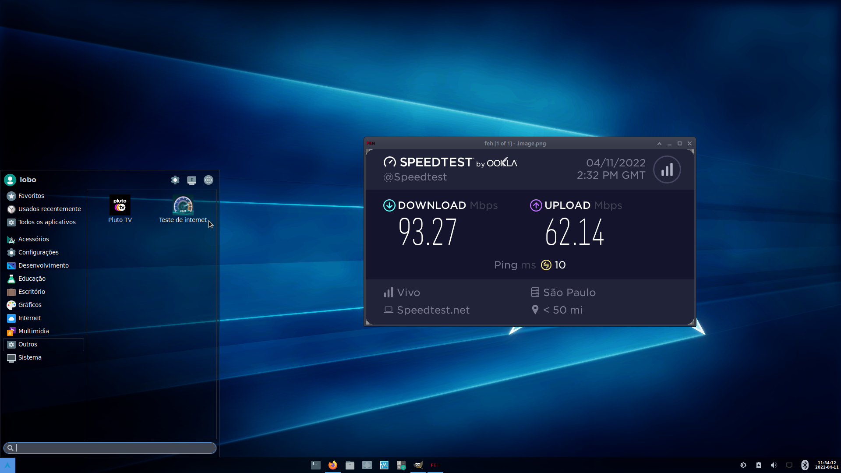Select the Favoritos category
This screenshot has height=473, width=841.
point(31,196)
